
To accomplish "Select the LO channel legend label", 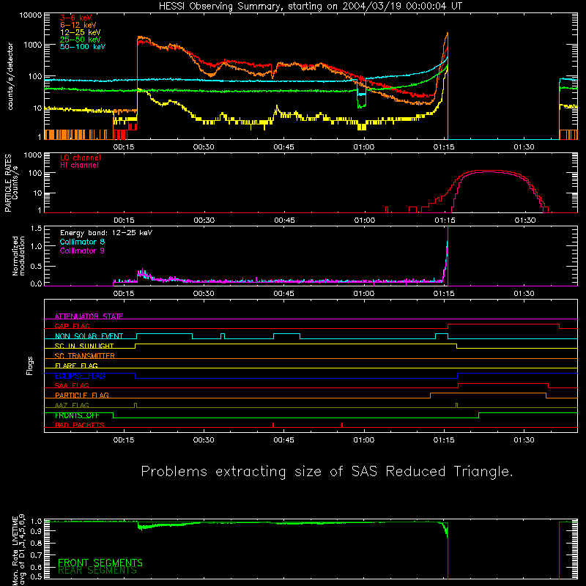I will (81, 157).
